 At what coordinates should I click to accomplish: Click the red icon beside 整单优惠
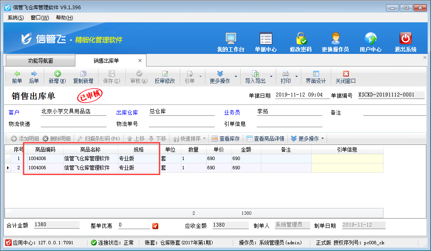click(155, 226)
